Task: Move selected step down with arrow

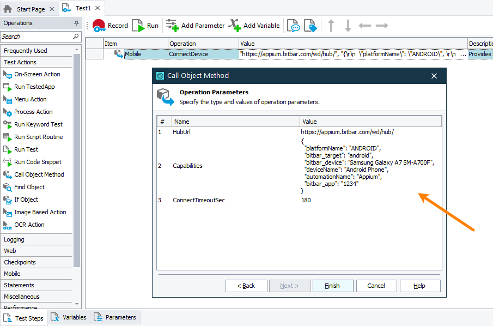Action: [348, 26]
